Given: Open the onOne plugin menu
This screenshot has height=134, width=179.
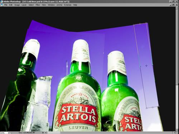Looking at the screenshot, I should (59, 5).
